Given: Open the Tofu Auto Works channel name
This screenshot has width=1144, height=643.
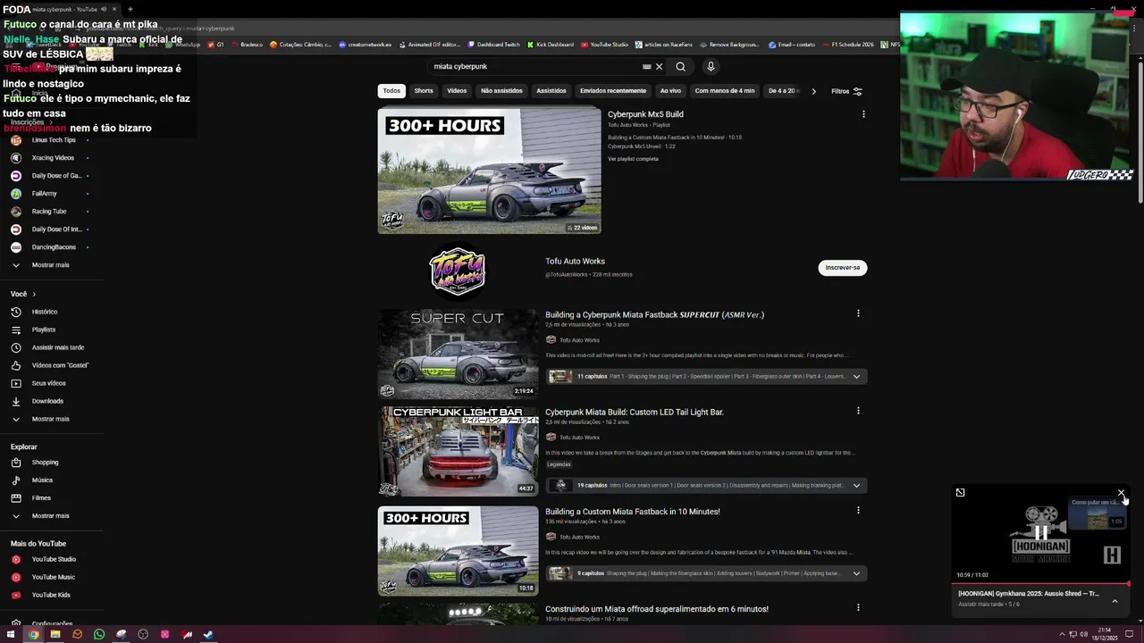Looking at the screenshot, I should [576, 262].
